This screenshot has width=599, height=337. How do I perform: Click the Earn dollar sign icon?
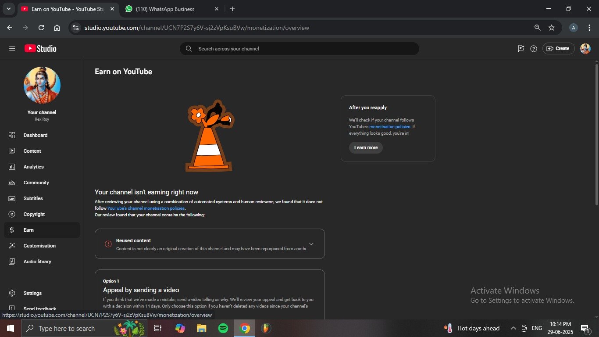point(12,230)
